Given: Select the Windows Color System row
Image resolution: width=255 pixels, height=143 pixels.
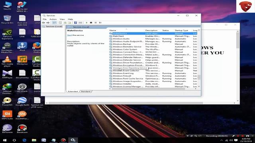Looking at the screenshot, I should coord(153,49).
